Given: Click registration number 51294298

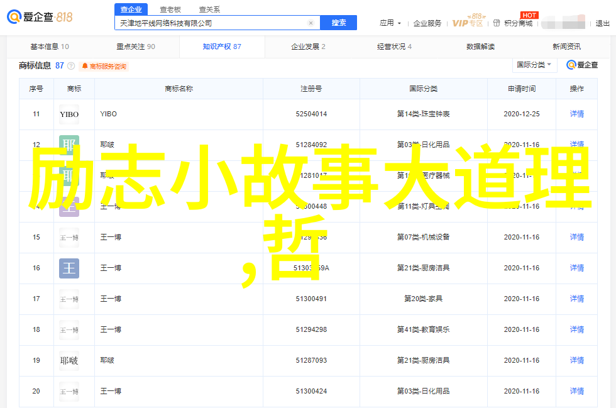Looking at the screenshot, I should [x=311, y=330].
